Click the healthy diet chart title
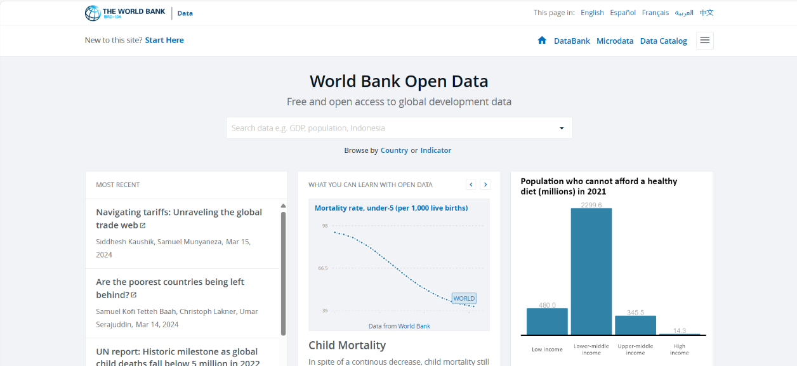 pyautogui.click(x=599, y=186)
